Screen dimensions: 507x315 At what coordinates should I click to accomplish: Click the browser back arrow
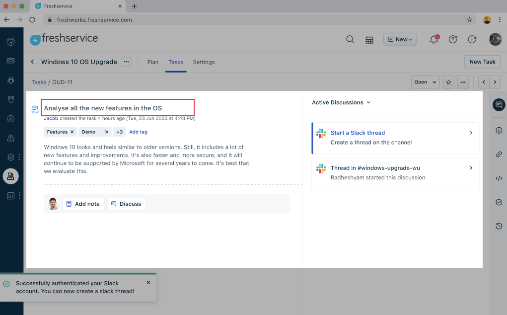[6, 20]
